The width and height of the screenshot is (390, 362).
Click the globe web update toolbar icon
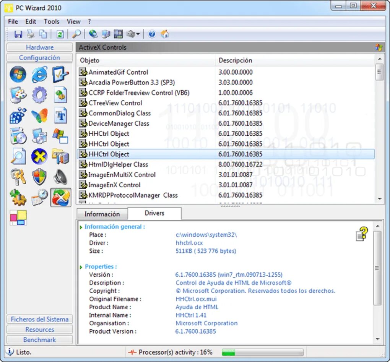click(x=93, y=34)
